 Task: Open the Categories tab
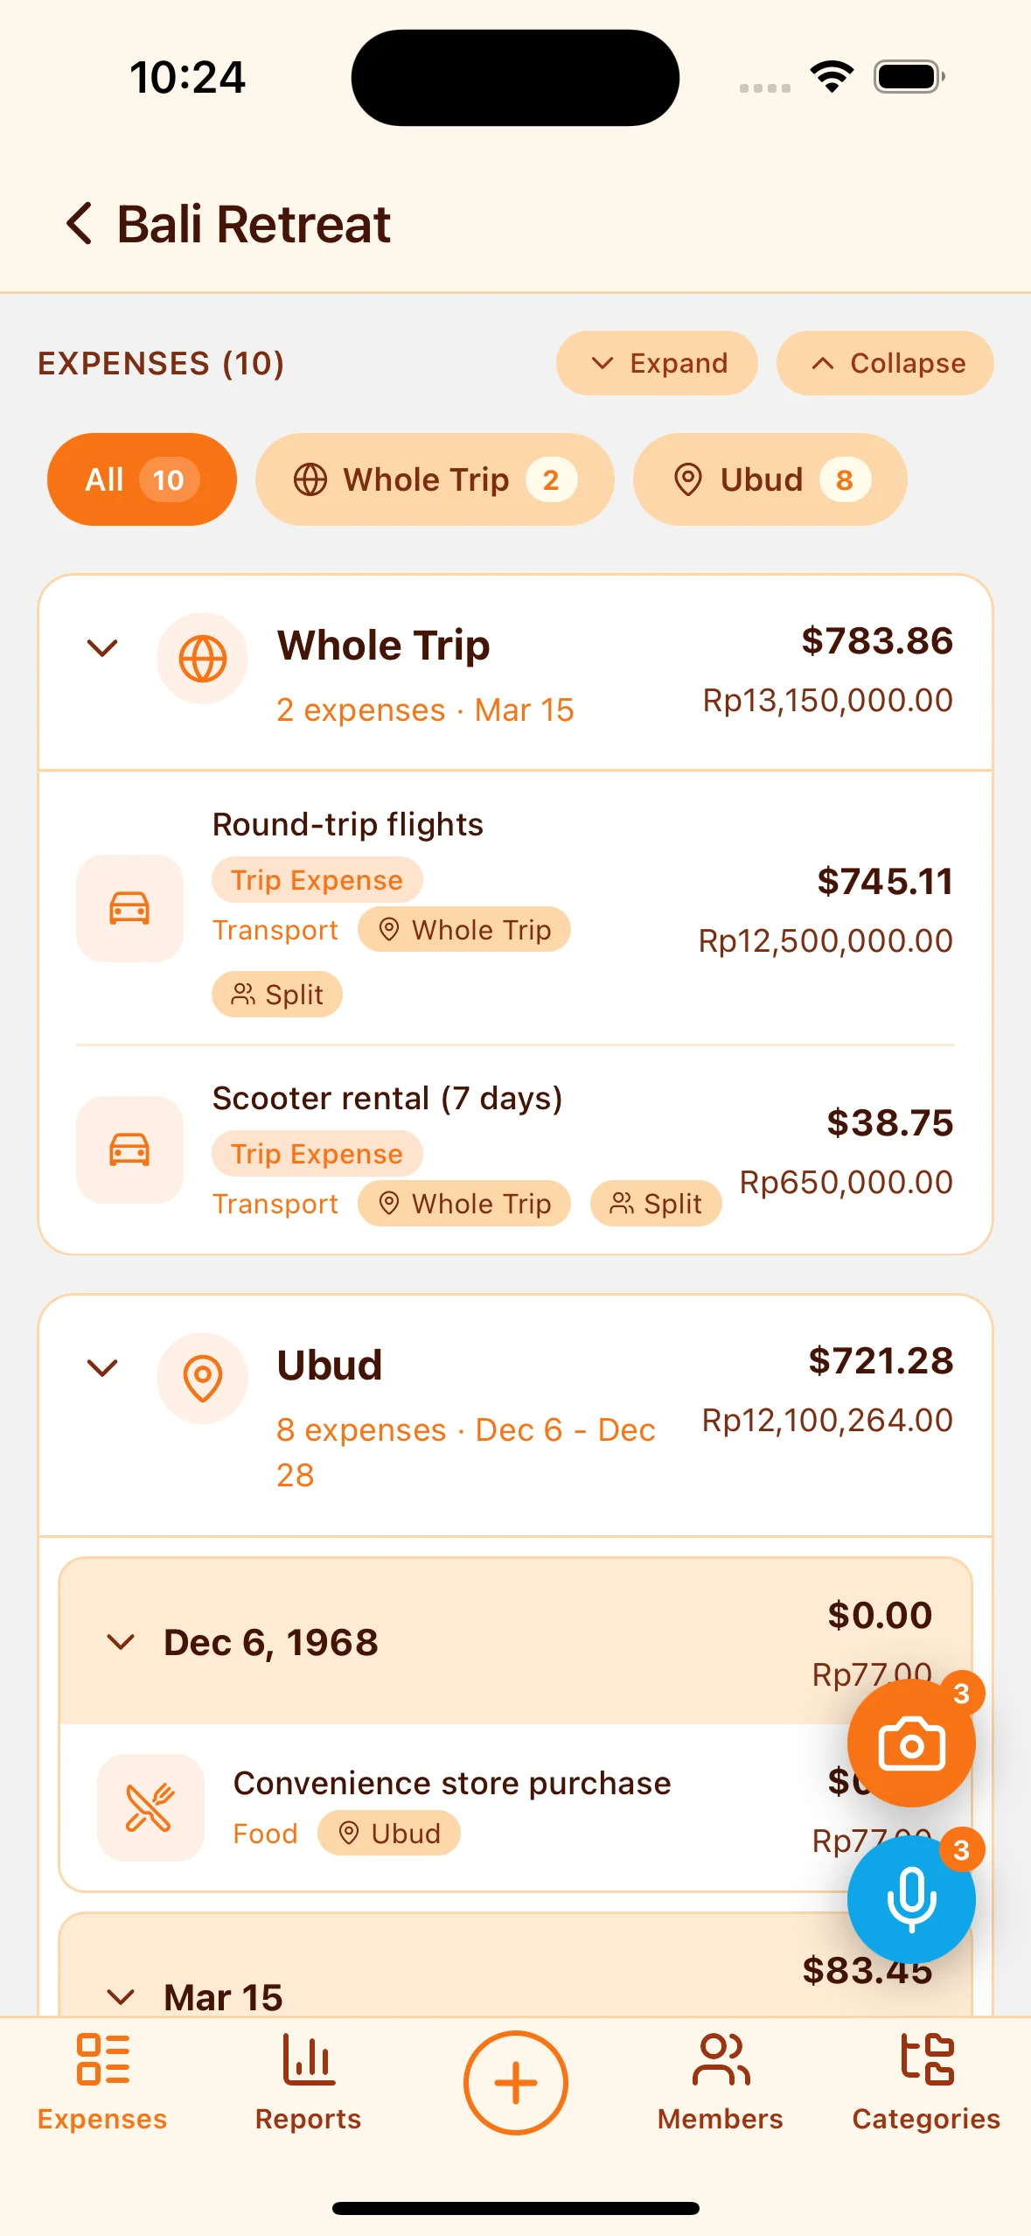[926, 2082]
